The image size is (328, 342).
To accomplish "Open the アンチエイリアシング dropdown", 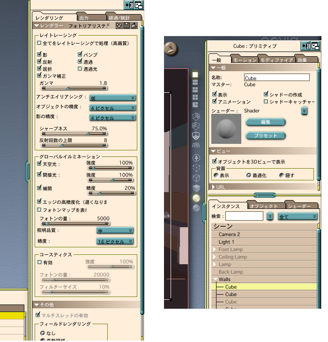I will click(112, 97).
